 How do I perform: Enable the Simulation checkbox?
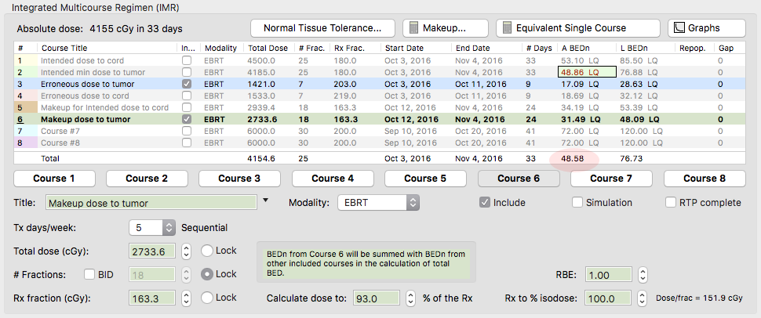pos(578,202)
